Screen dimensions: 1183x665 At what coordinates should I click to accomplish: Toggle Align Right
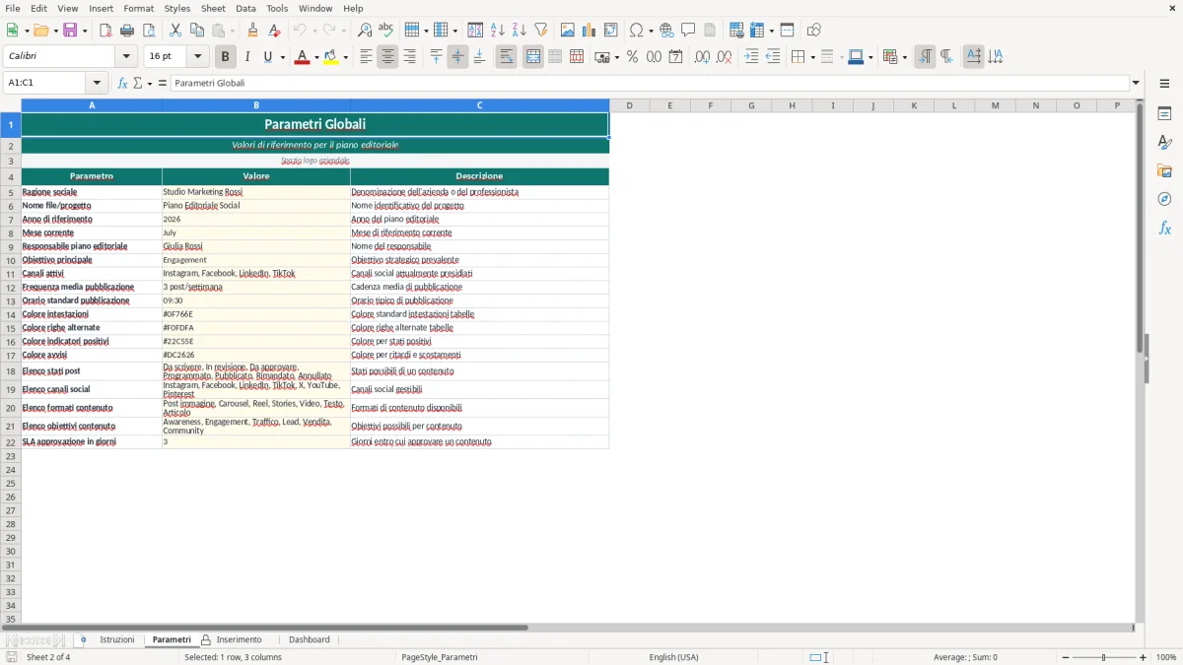(409, 57)
